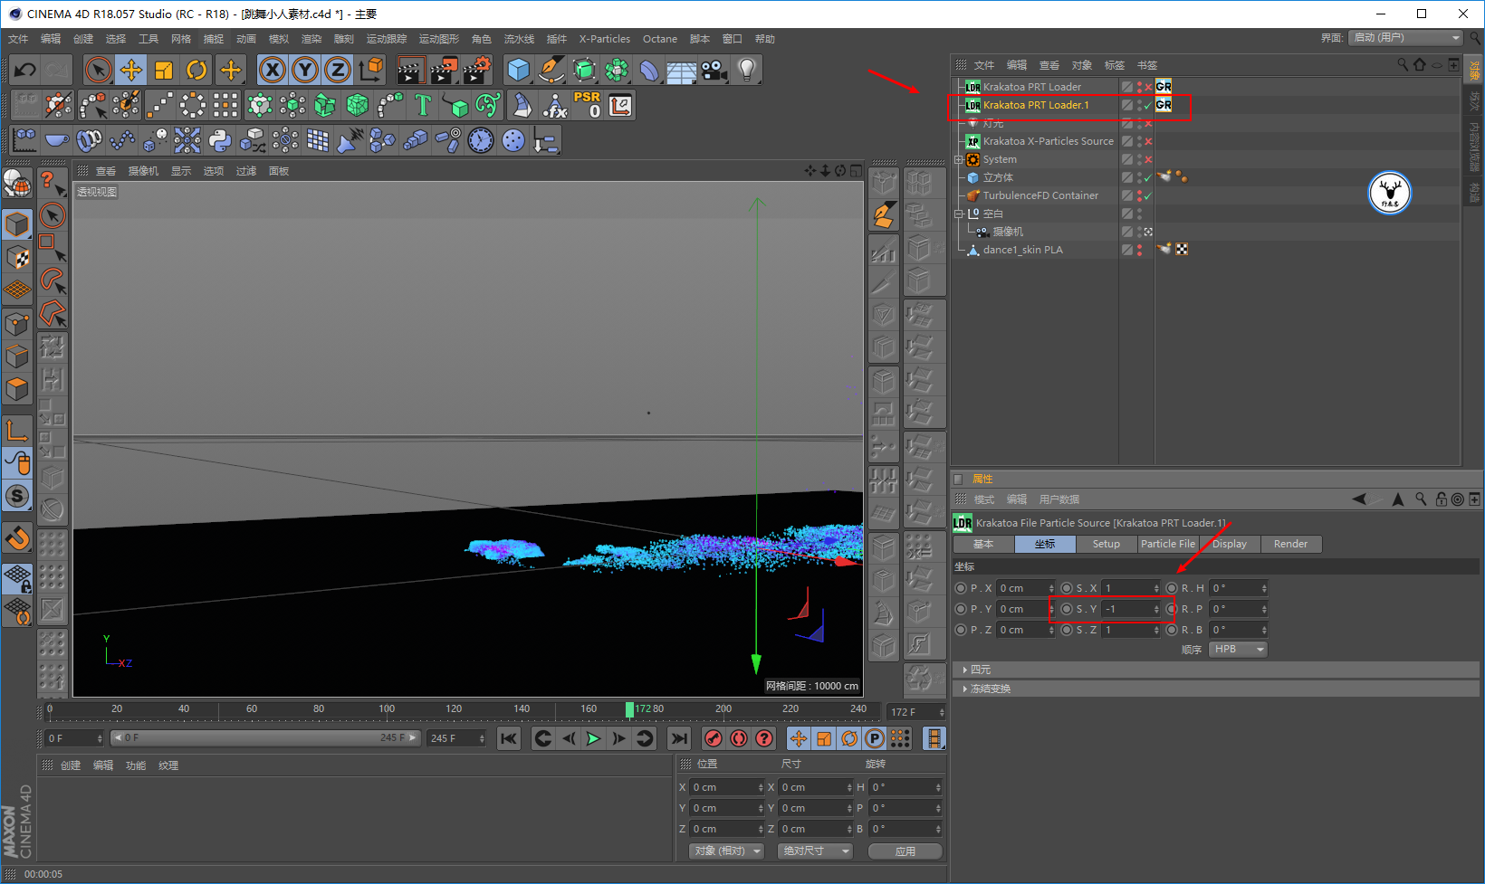The image size is (1485, 884).
Task: Switch to the Display tab
Action: 1230,544
